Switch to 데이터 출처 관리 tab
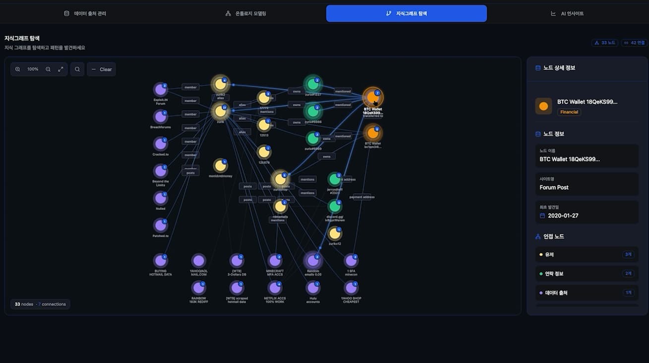Viewport: 649px width, 363px height. click(85, 13)
